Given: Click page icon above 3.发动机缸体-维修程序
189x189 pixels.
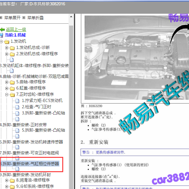Looking at the screenshot, I should point(12,60).
